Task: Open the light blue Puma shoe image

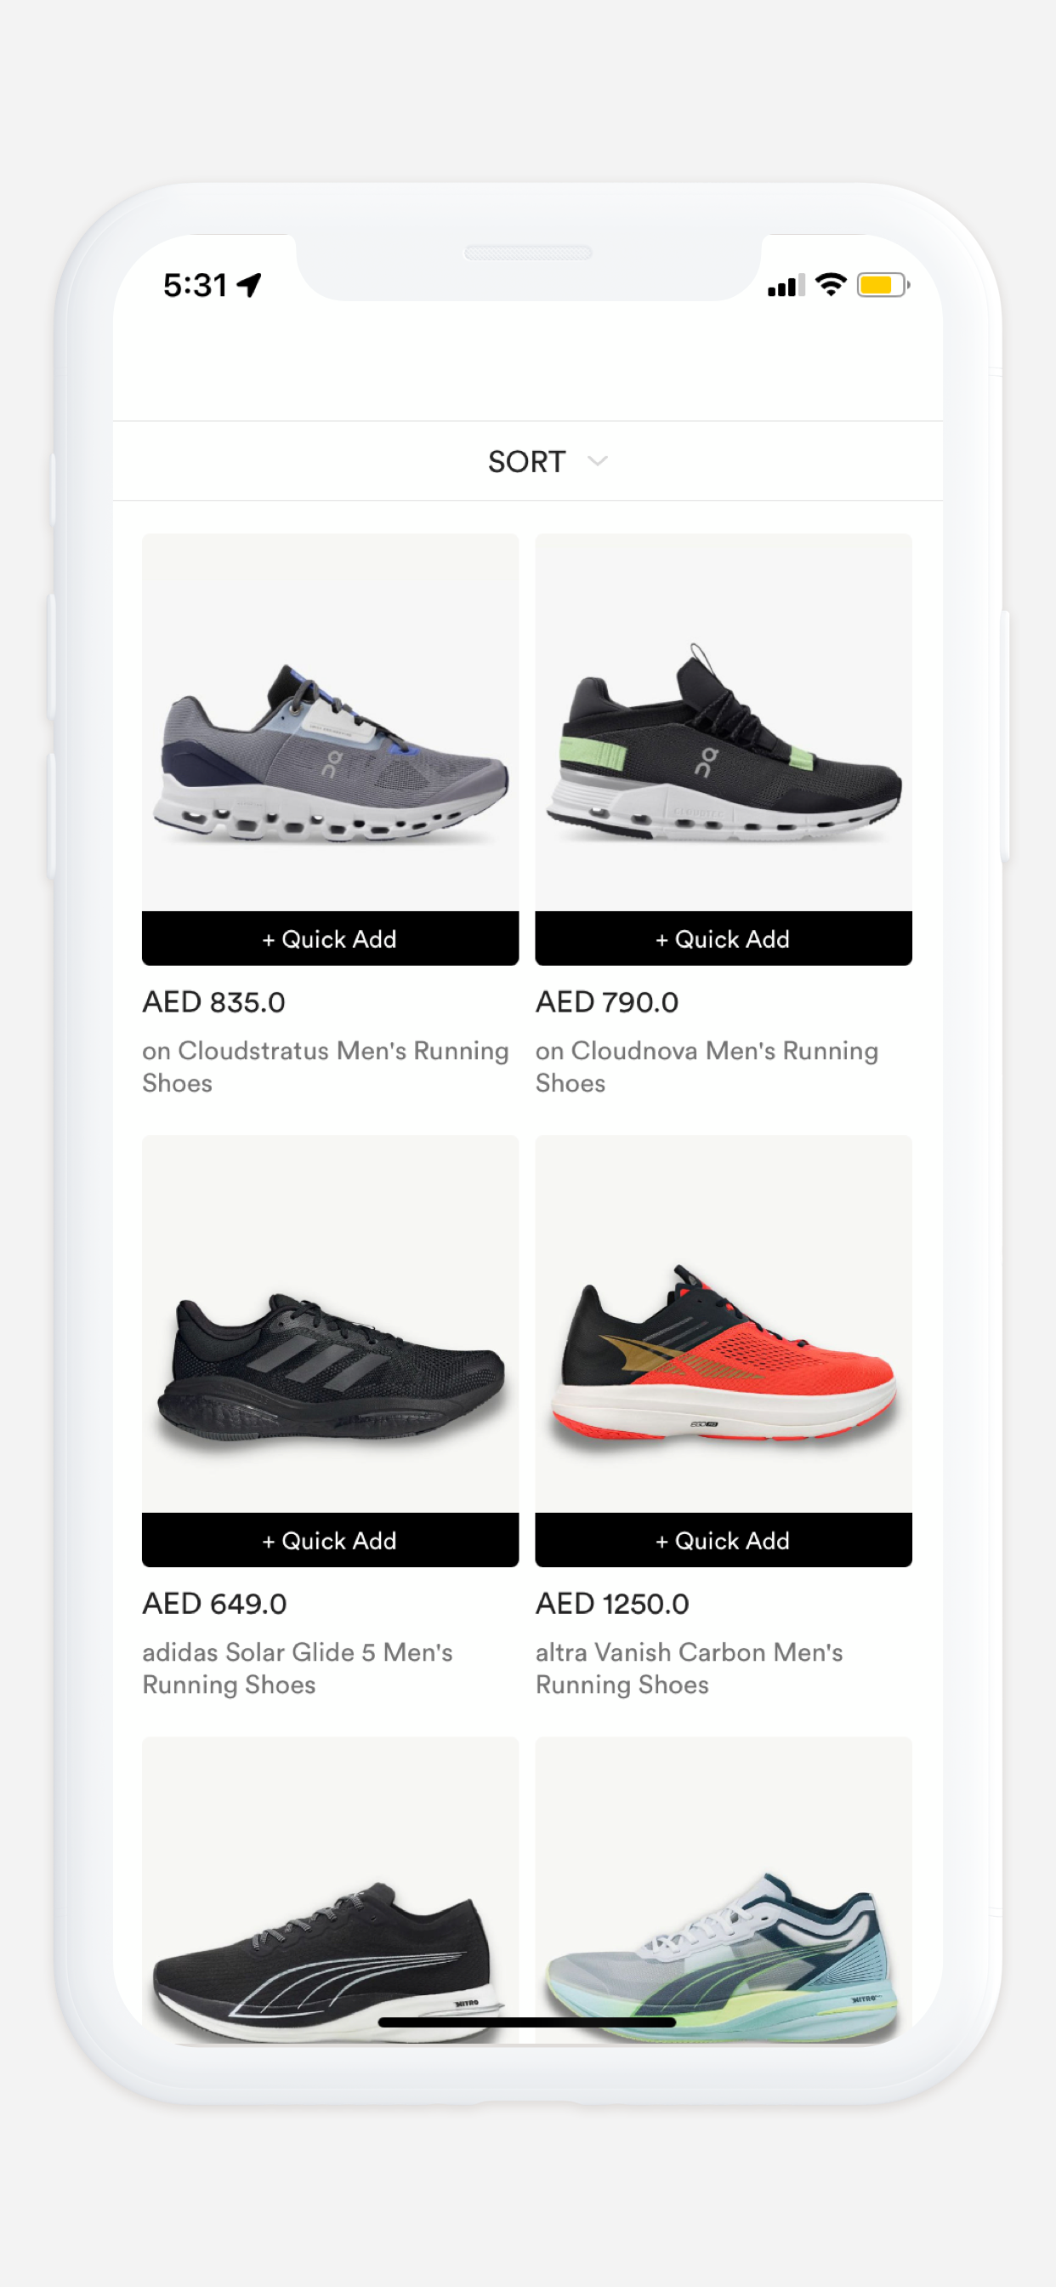Action: (724, 1891)
